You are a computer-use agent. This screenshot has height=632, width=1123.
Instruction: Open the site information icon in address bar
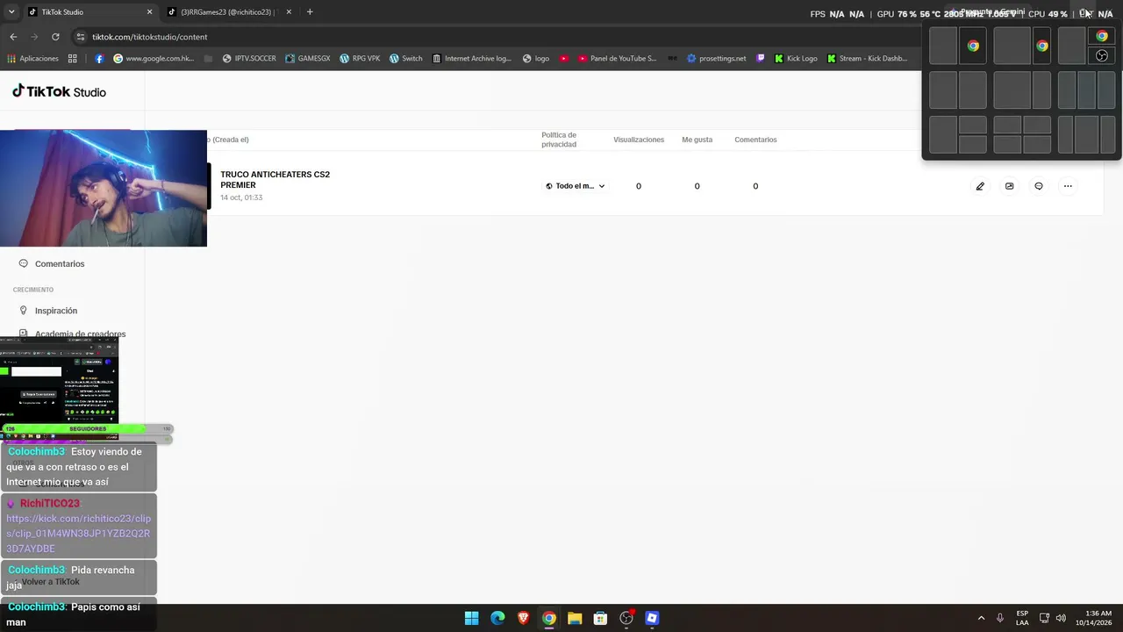click(81, 37)
